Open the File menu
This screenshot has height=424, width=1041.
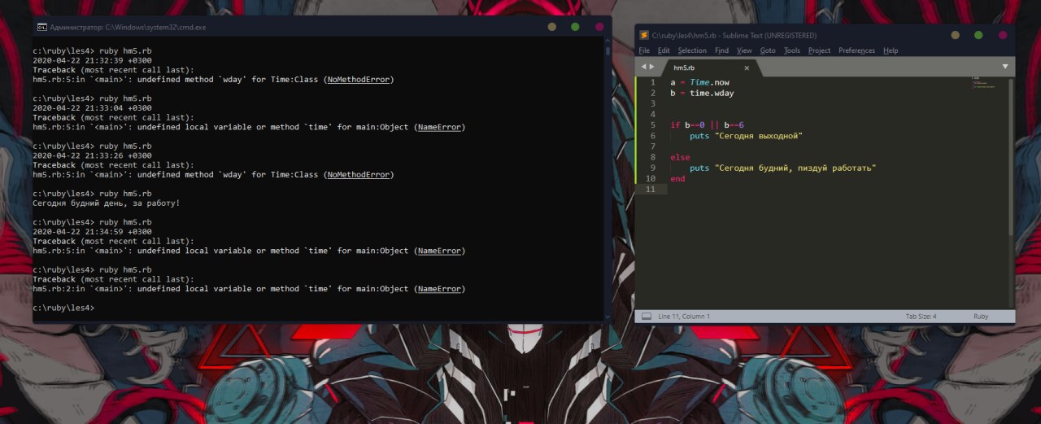644,50
